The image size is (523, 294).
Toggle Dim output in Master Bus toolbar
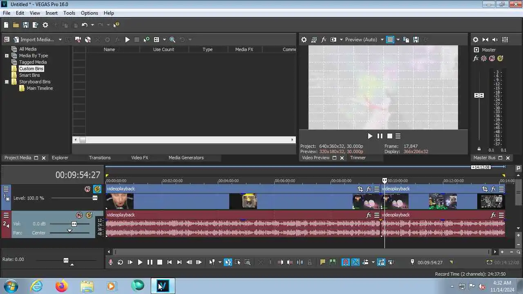[x=495, y=40]
